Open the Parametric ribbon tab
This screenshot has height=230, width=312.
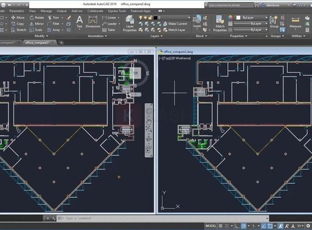[17, 11]
